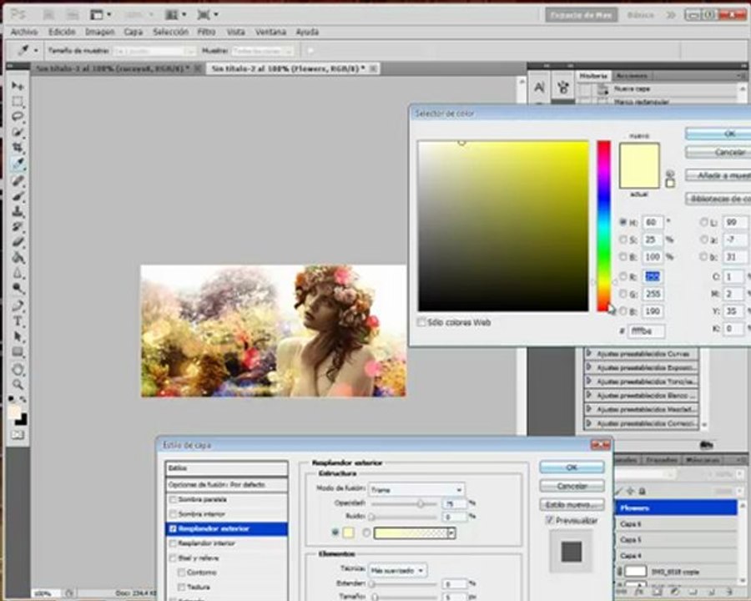
Task: Click the vertical hue spectrum slider
Action: [603, 225]
